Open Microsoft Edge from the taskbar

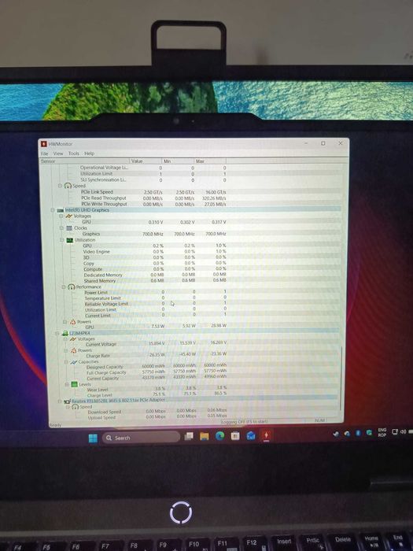click(219, 436)
